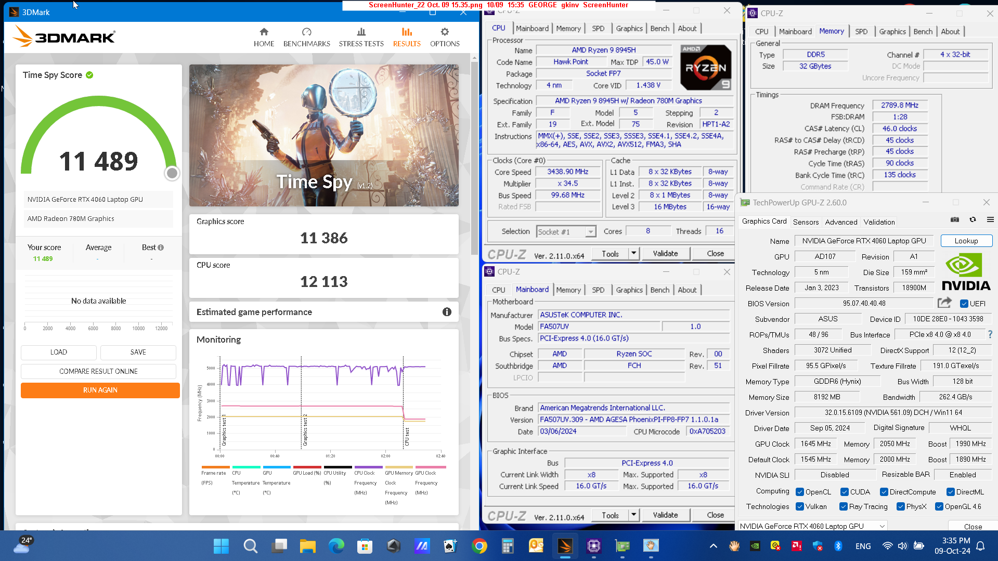Open Bench tab in lower CPU-Z window

tap(659, 290)
